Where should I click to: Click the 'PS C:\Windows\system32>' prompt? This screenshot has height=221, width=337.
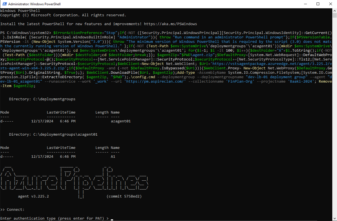point(26,33)
